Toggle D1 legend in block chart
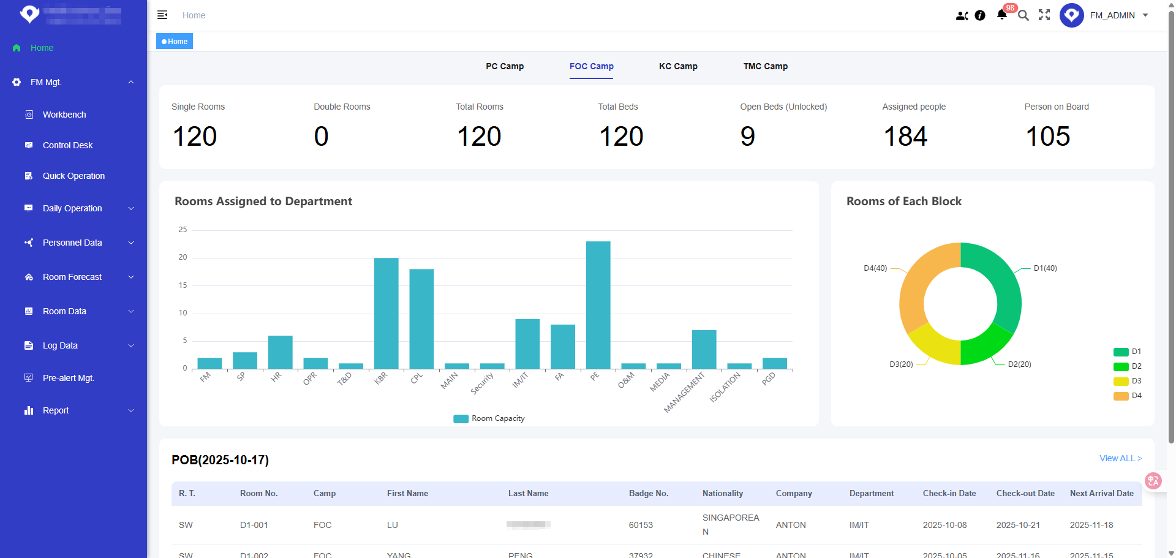This screenshot has width=1176, height=558. click(1127, 352)
